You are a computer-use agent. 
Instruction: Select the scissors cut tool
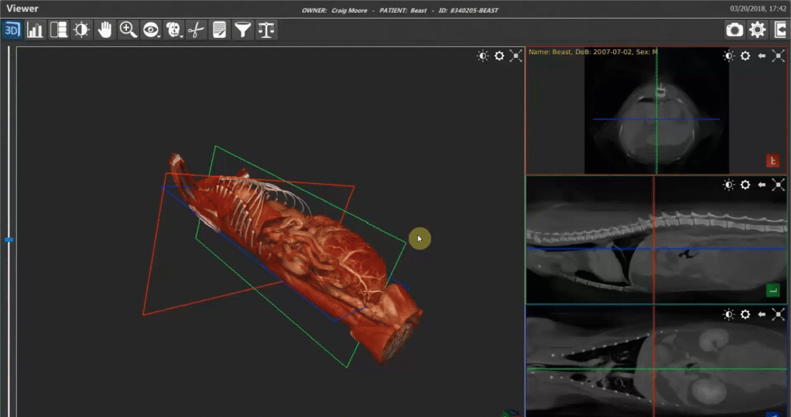click(x=196, y=30)
